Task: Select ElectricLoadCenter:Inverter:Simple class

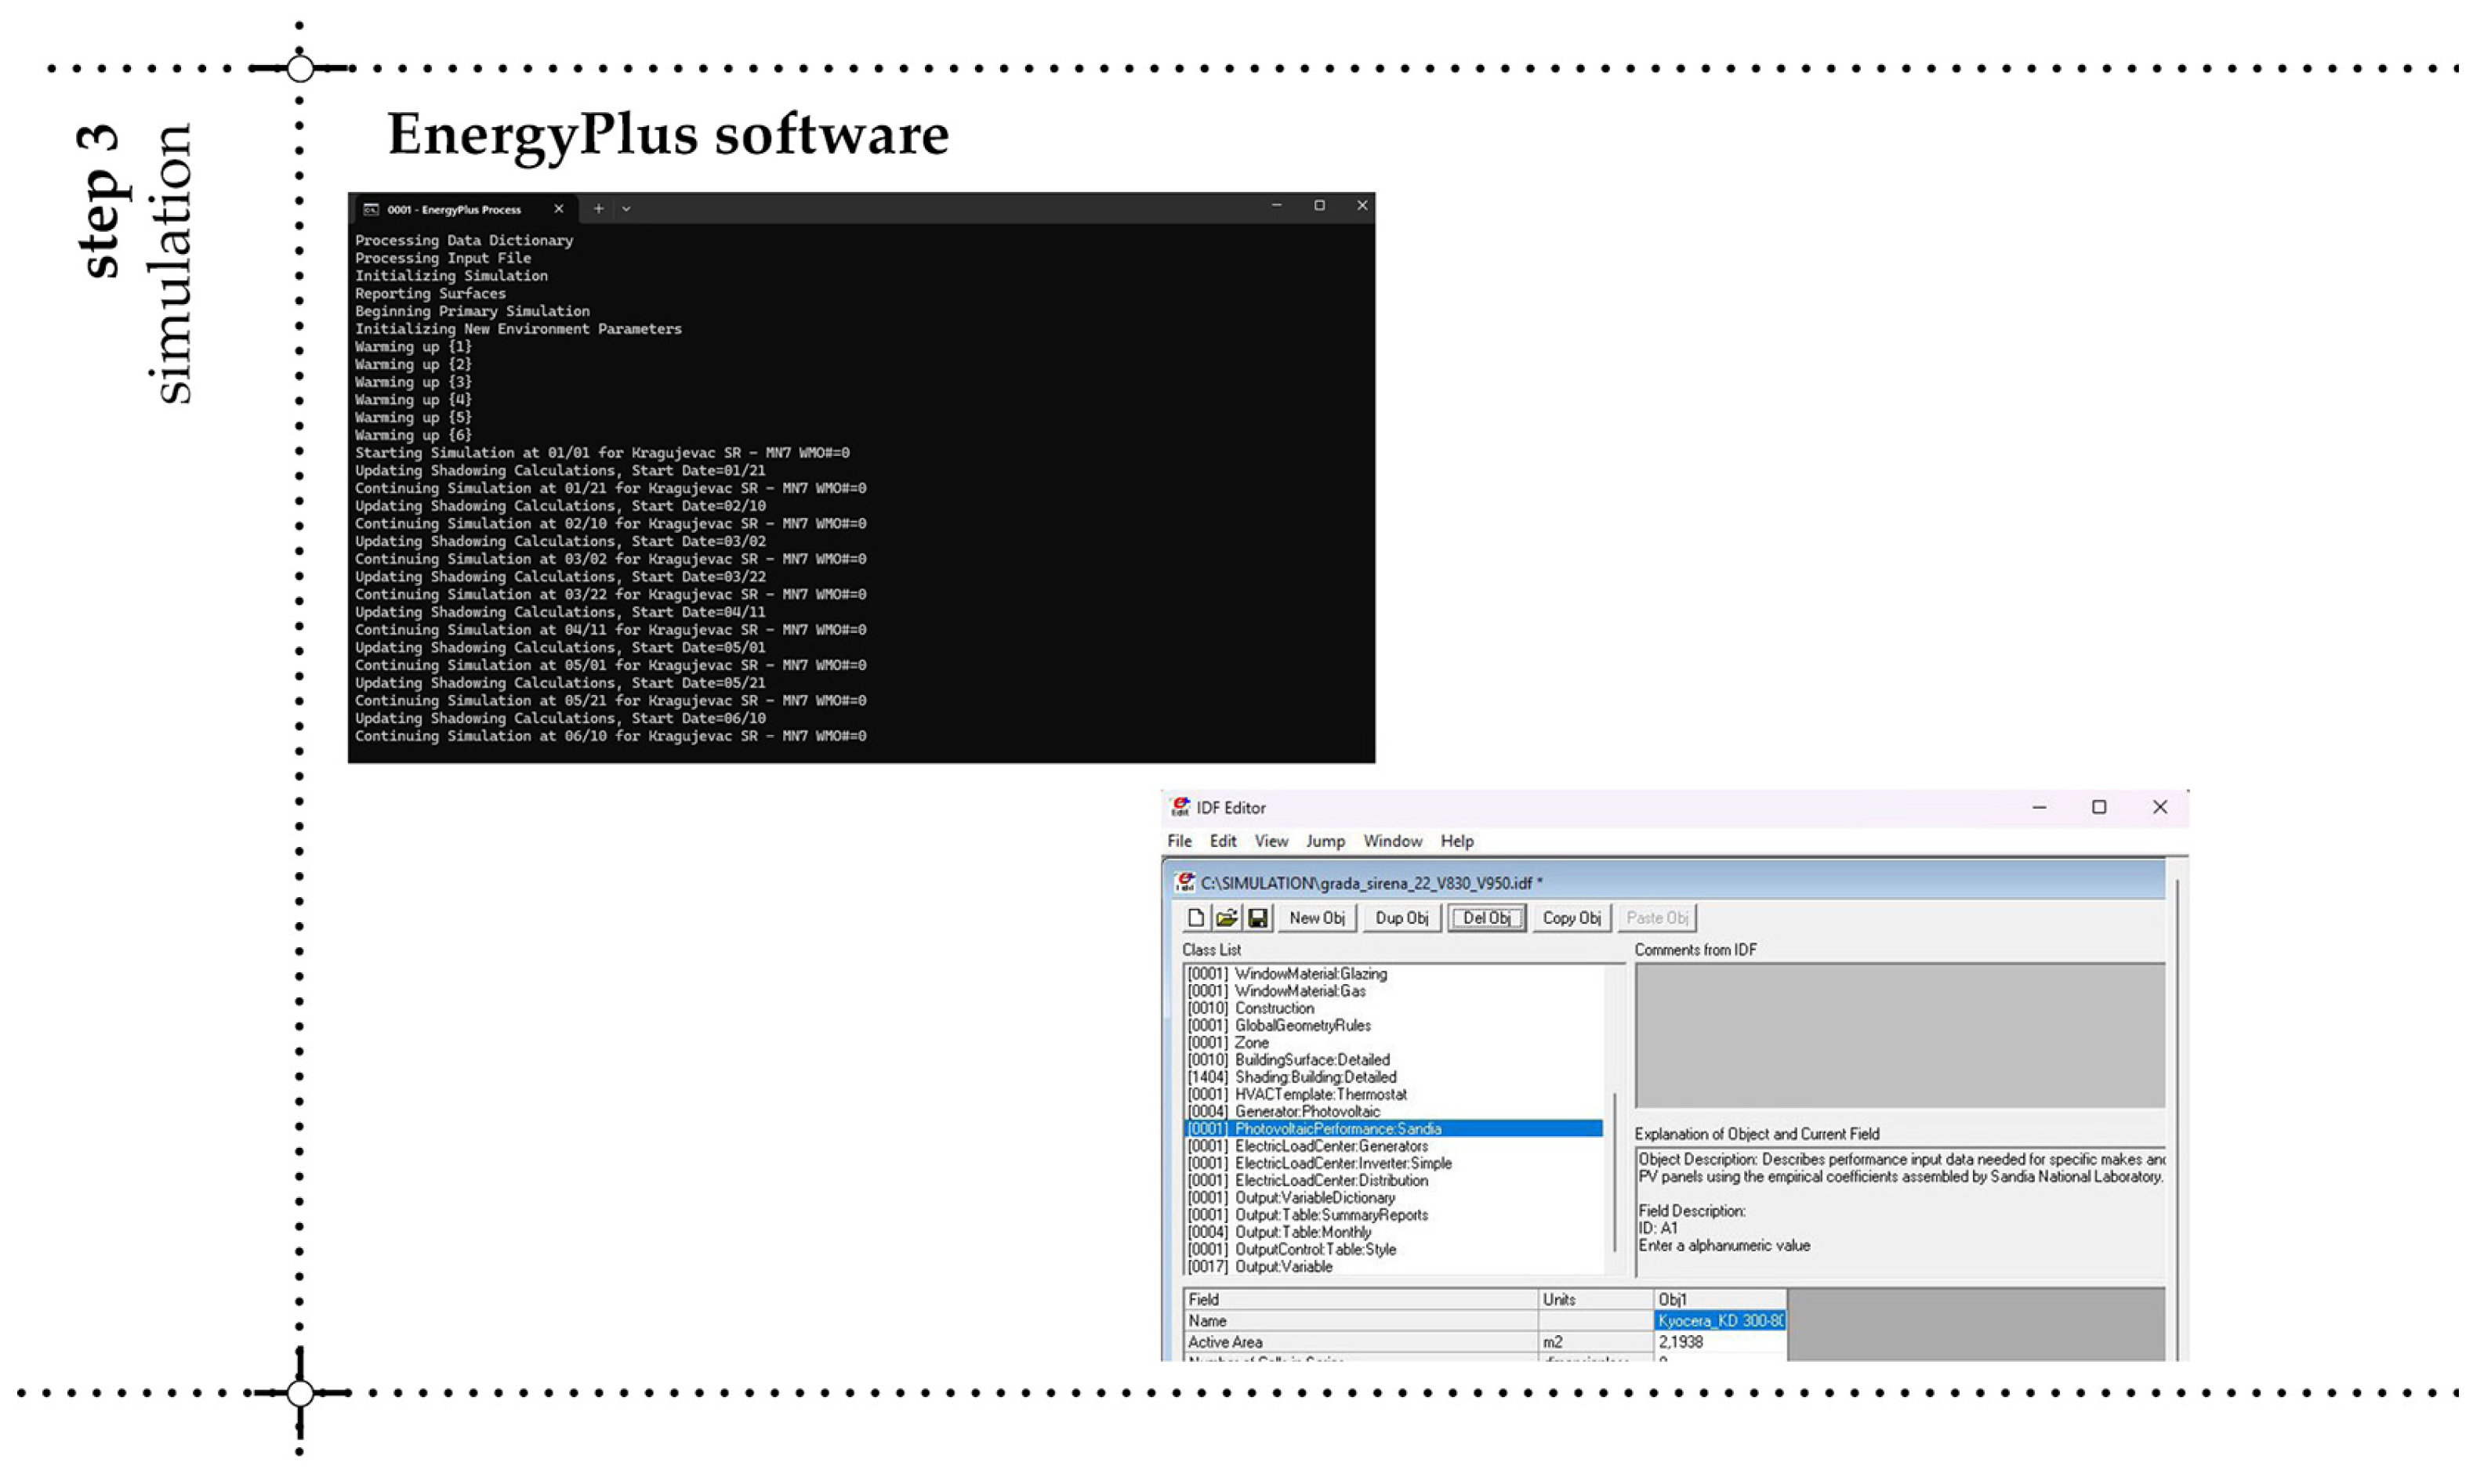Action: coord(1343,1163)
